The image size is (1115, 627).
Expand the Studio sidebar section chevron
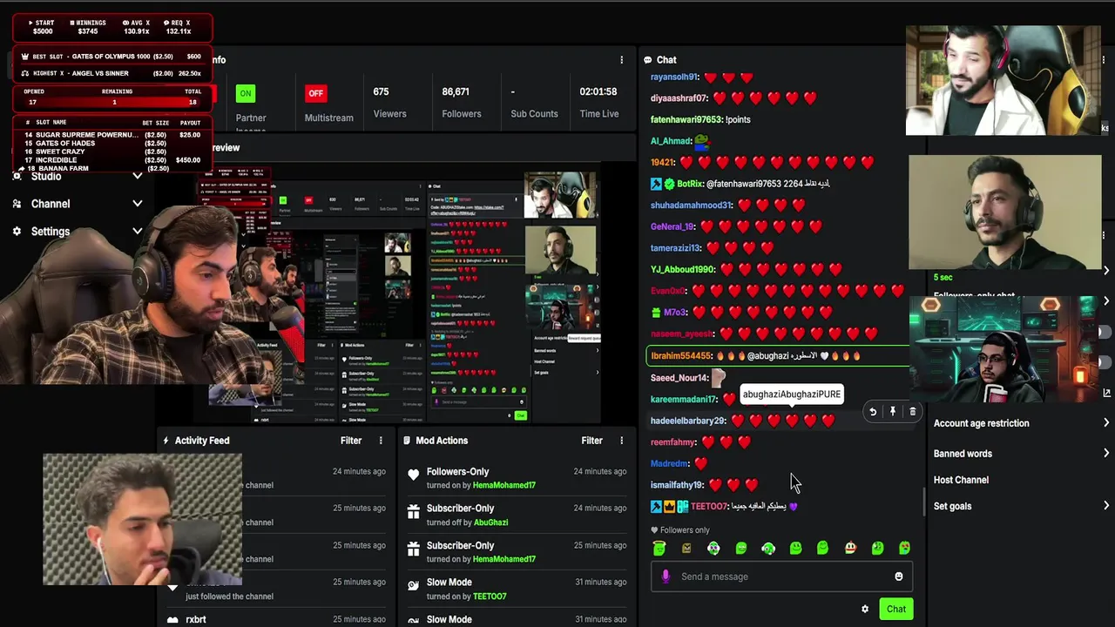pos(138,176)
